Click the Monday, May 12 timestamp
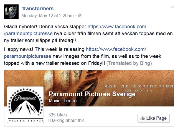 (47, 16)
